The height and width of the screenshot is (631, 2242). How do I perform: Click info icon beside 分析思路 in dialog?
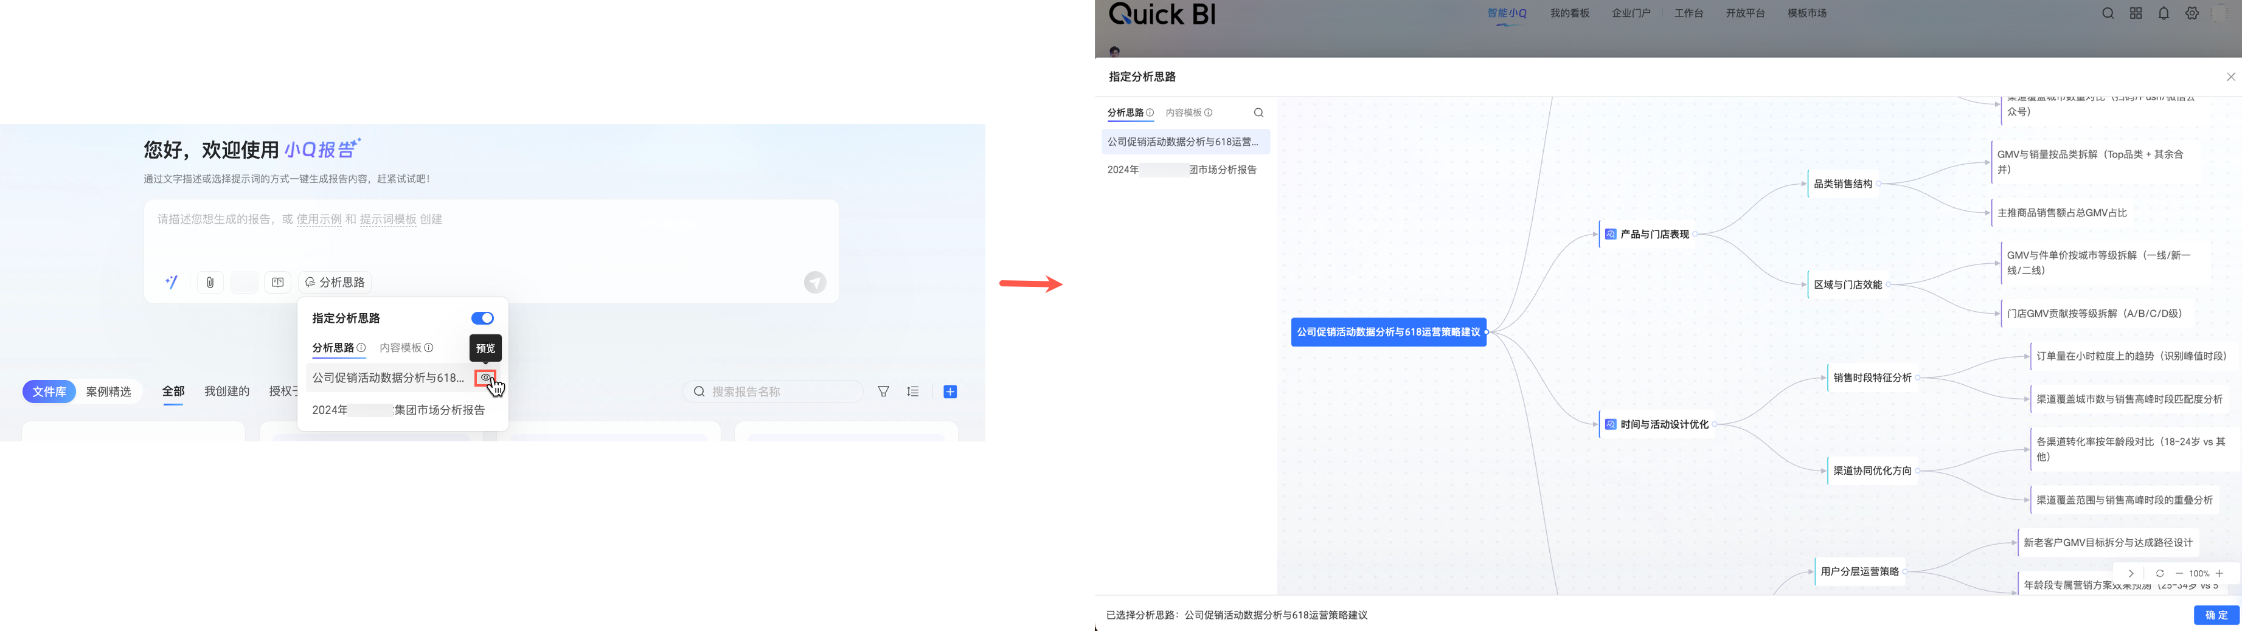coord(1150,112)
